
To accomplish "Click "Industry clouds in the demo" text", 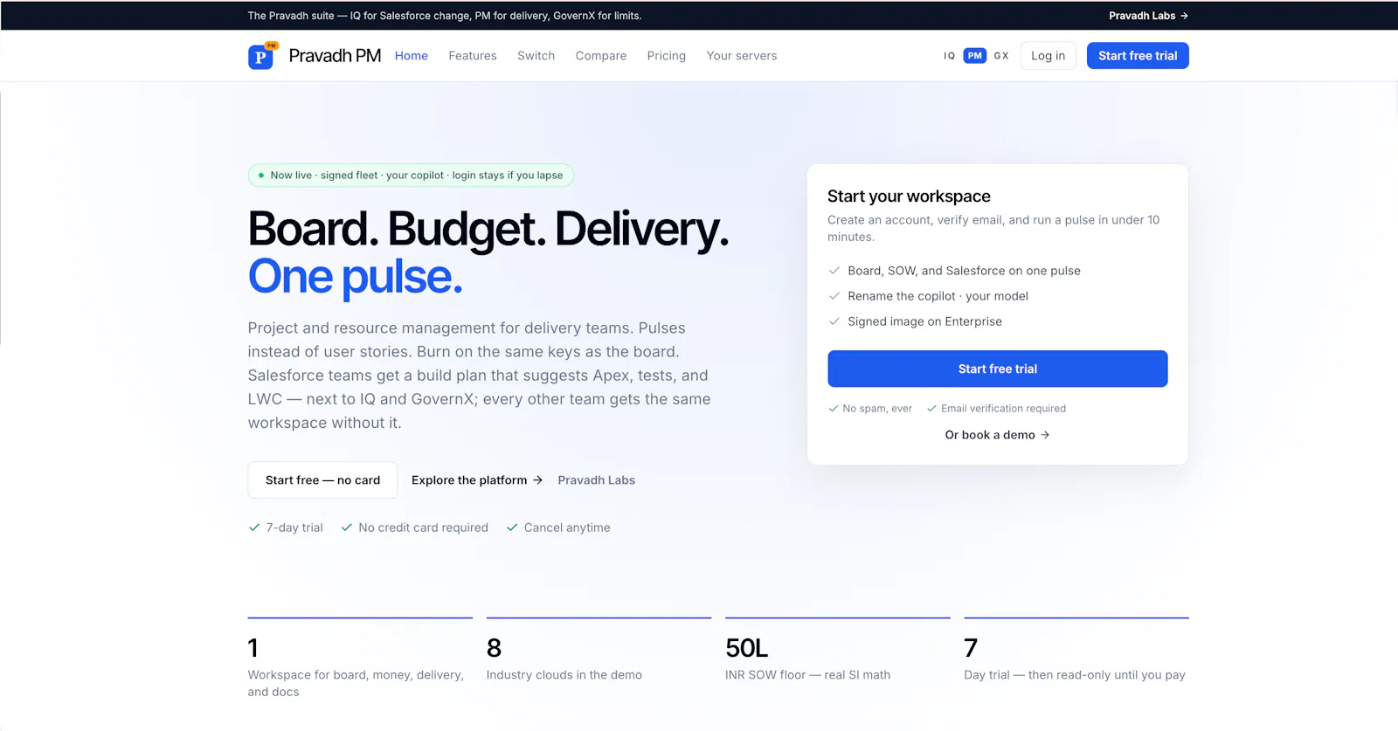I will point(564,675).
